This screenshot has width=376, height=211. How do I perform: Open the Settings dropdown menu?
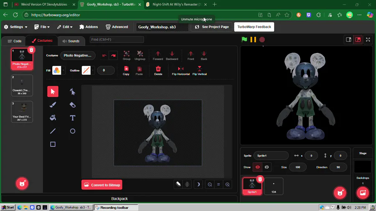point(15,27)
